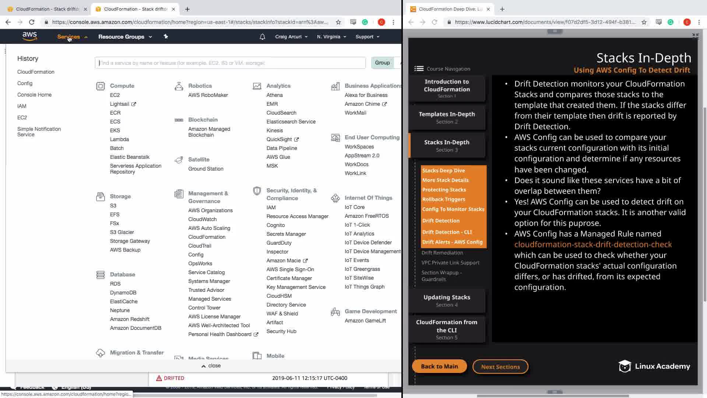The image size is (707, 398).
Task: Click the Security shield category icon
Action: tap(257, 191)
